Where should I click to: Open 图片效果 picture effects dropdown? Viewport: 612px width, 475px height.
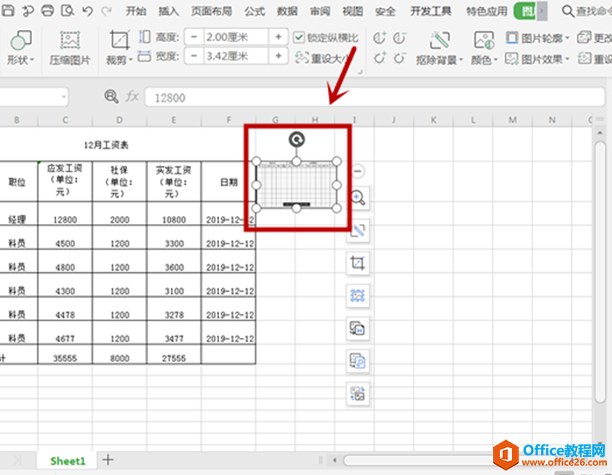coord(538,59)
